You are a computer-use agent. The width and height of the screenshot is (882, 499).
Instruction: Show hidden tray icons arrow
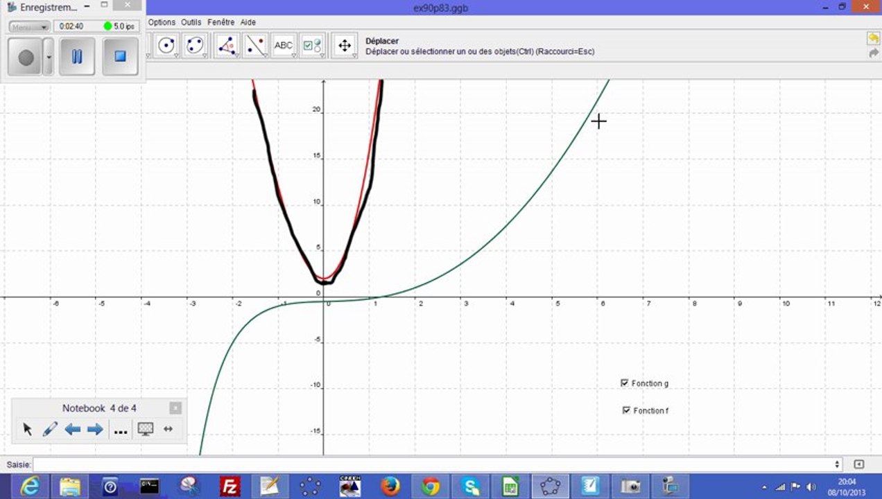click(764, 487)
